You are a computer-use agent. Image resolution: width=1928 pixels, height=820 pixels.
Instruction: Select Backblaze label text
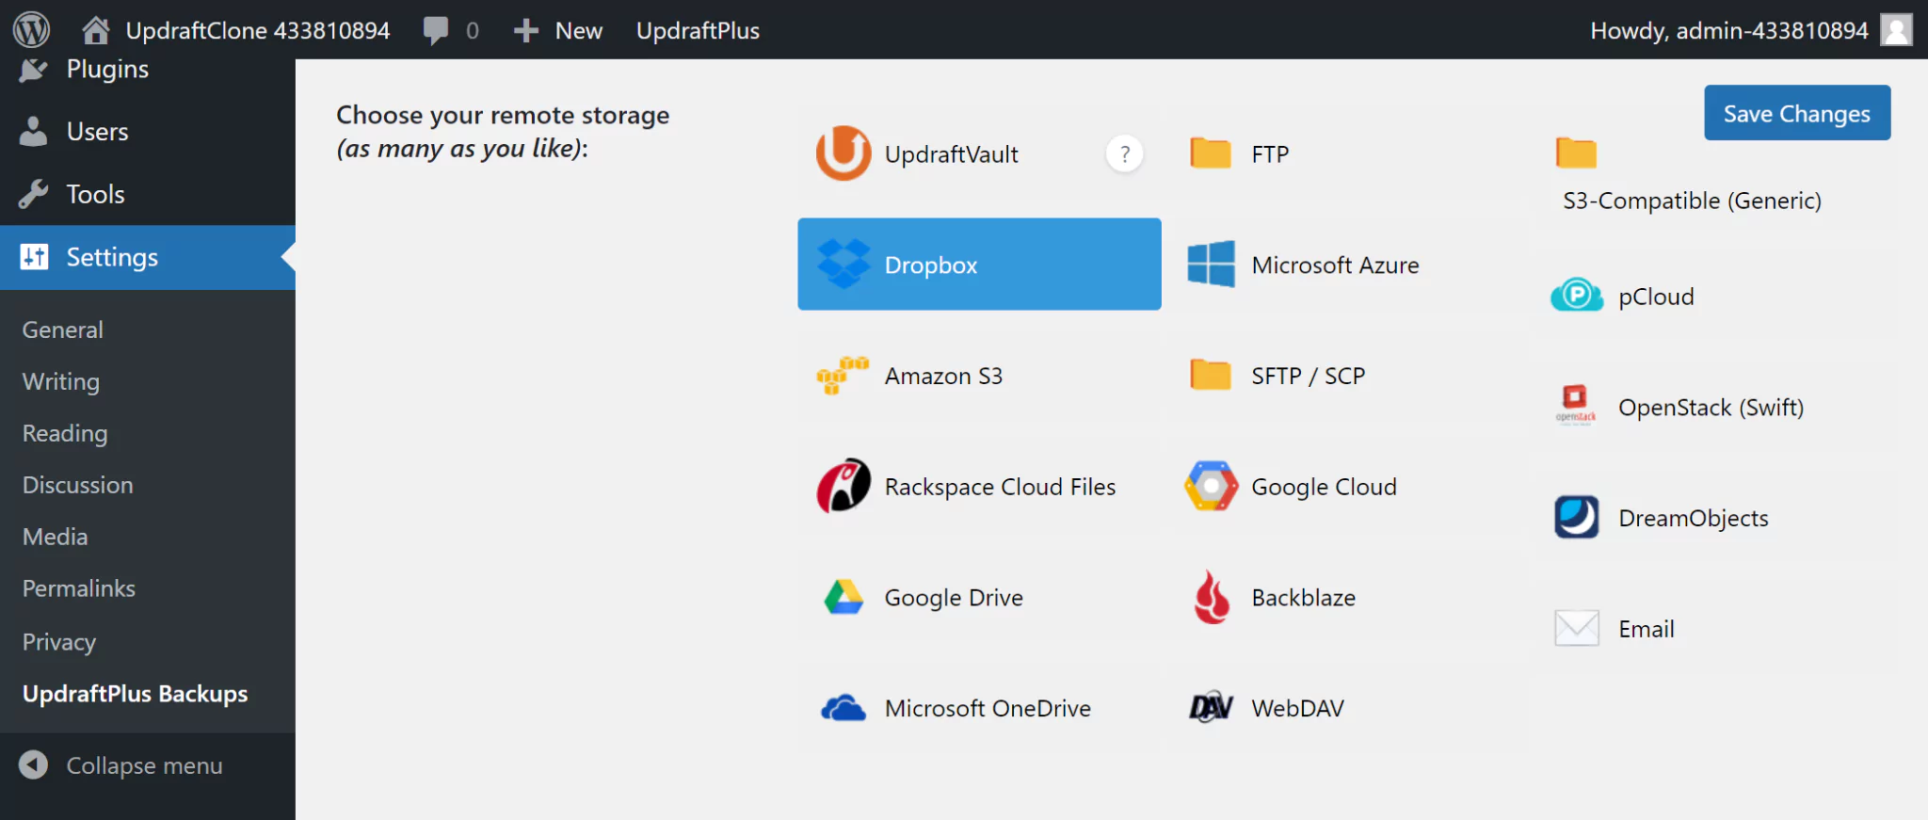pos(1303,598)
